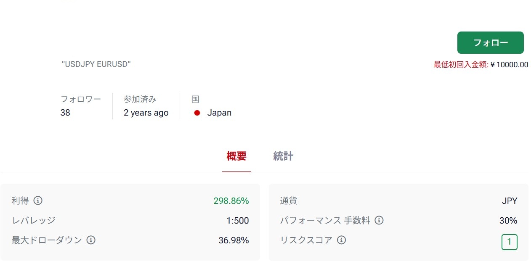Screen dimensions: 531x261
Task: Click the 最低初回入金額 label
Action: (x=460, y=65)
